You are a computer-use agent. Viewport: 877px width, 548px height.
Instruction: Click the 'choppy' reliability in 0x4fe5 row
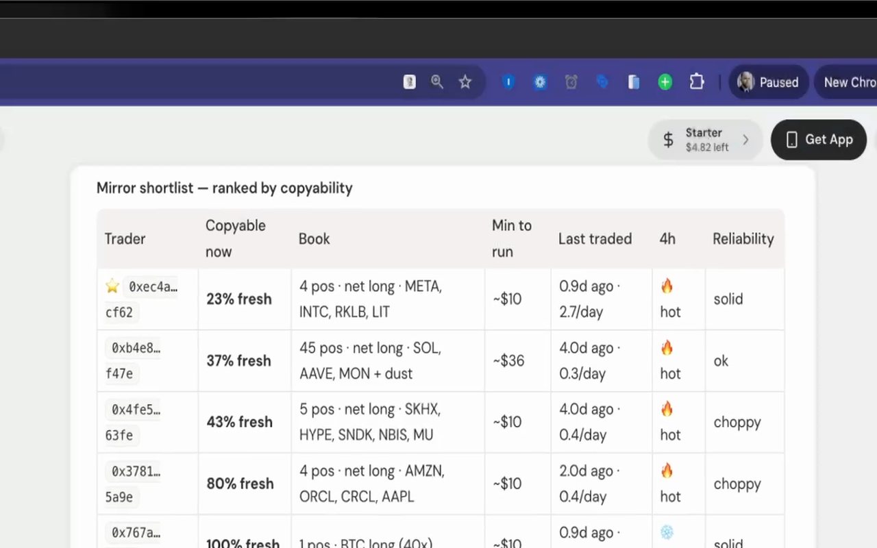tap(737, 423)
